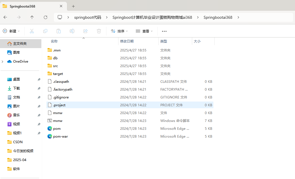Select mvnw Windows 命令脚本 file
The width and height of the screenshot is (295, 179).
(130, 121)
